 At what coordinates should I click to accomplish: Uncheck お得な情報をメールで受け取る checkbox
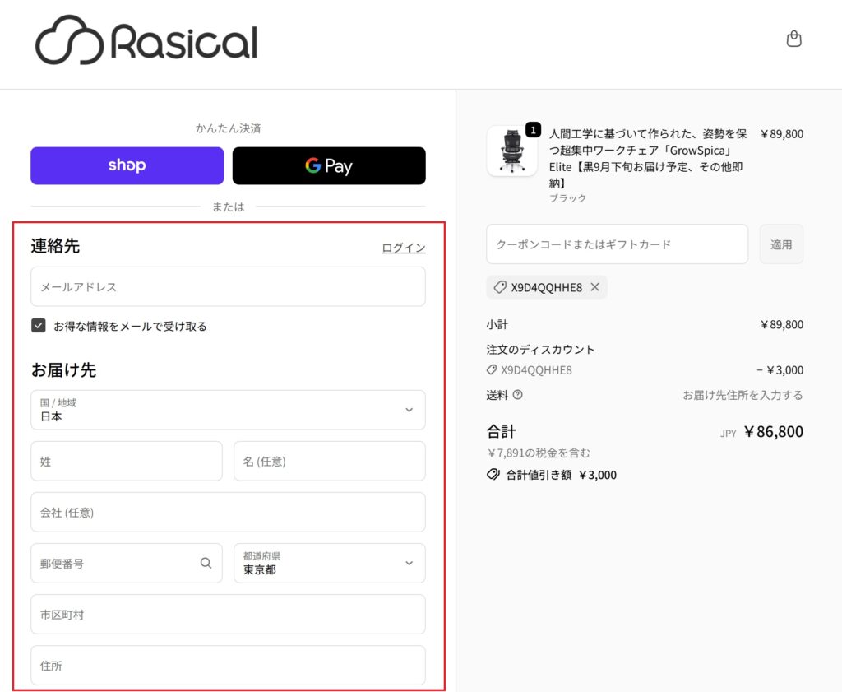(39, 326)
